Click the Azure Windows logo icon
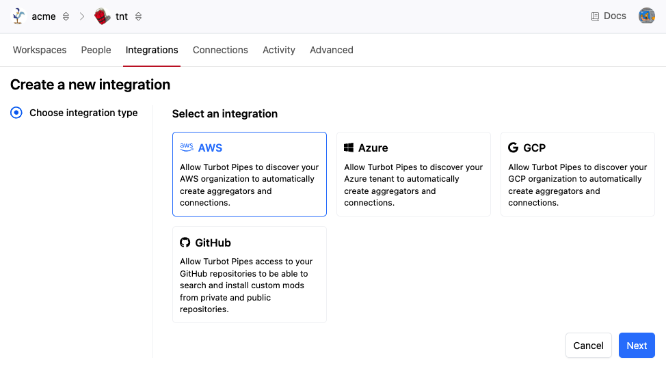The image size is (666, 390). coord(349,148)
